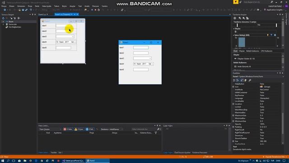Refresh the Server Explorer panel
Image resolution: width=289 pixels, height=163 pixels.
(x=3, y=18)
